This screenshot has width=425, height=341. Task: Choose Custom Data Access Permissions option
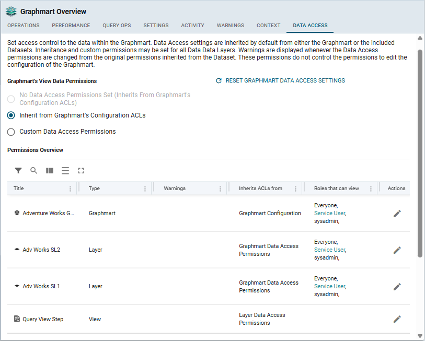coord(11,132)
